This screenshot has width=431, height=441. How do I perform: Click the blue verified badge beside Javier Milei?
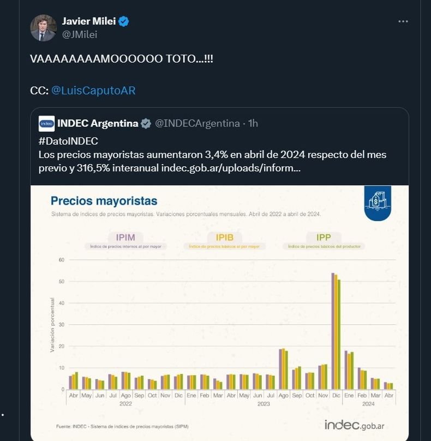point(124,21)
